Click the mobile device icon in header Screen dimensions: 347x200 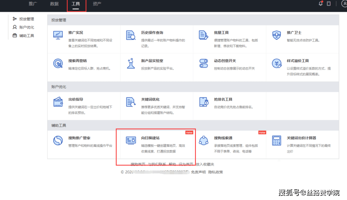(329, 4)
